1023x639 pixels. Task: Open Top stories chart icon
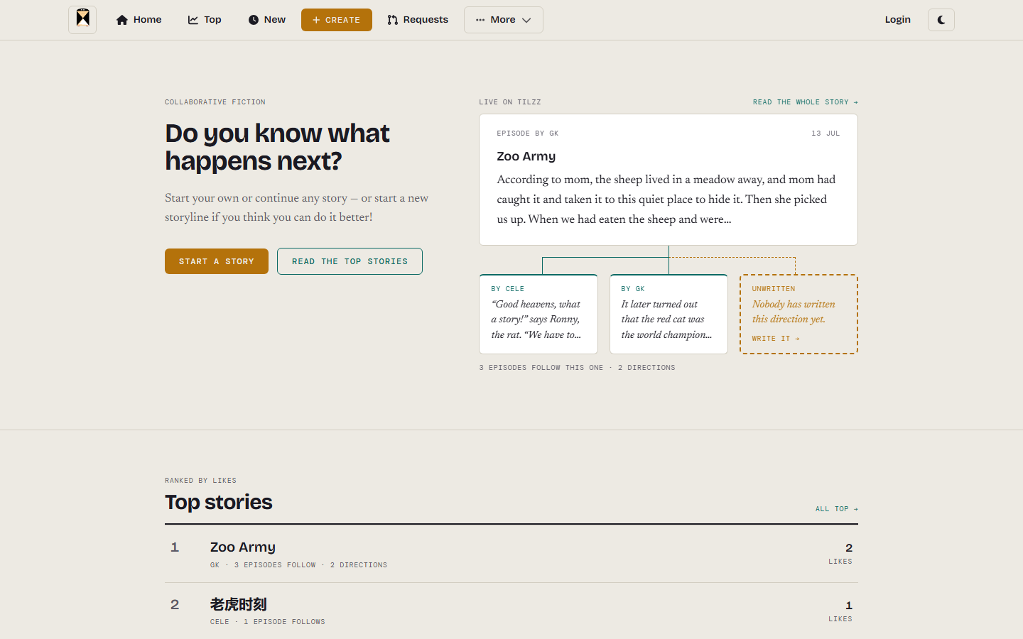[x=193, y=20]
